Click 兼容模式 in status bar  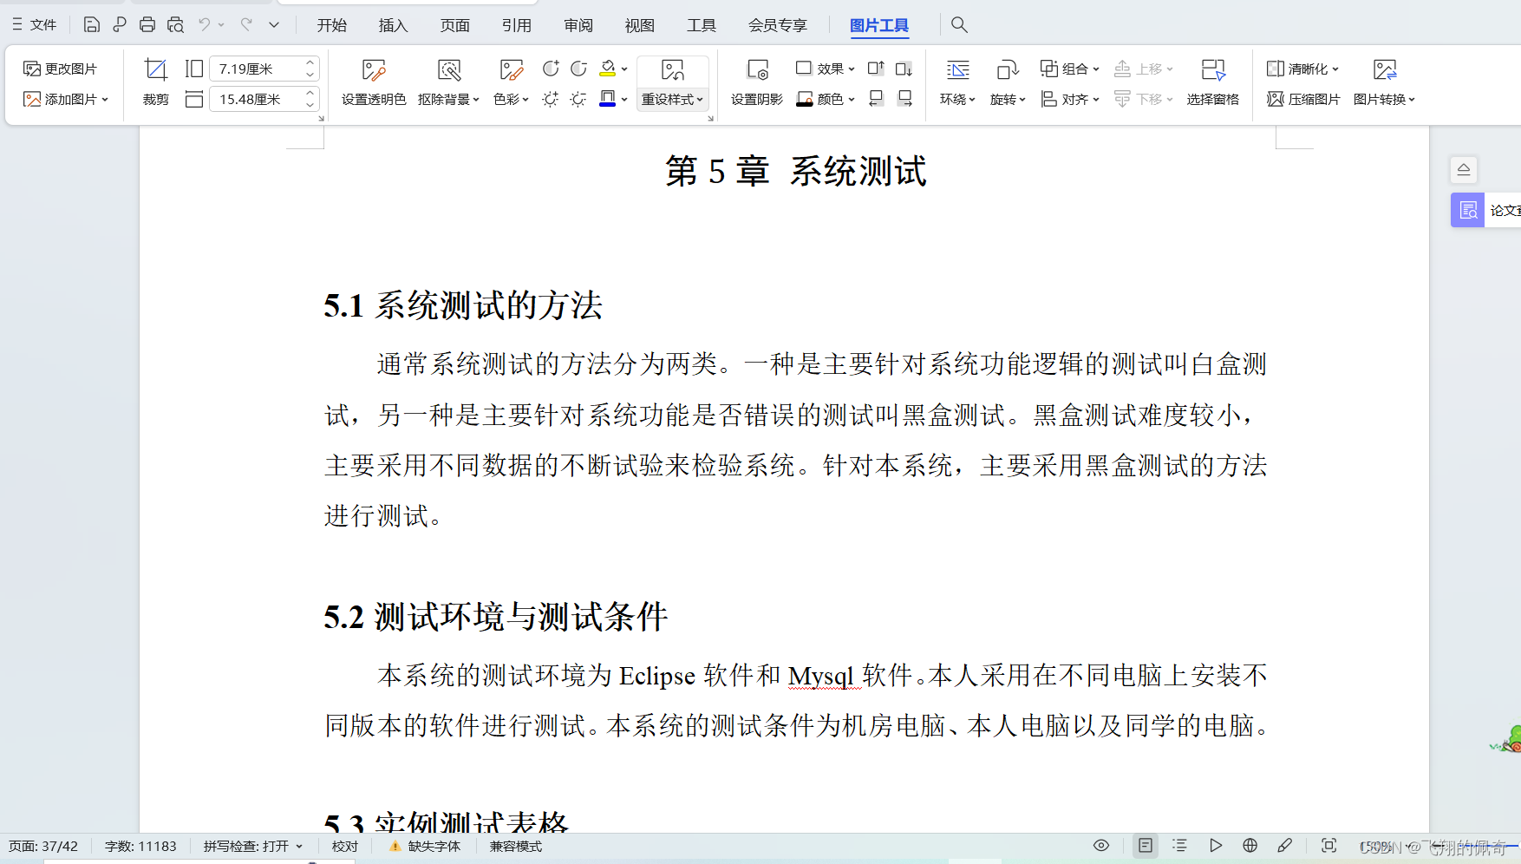click(x=516, y=847)
